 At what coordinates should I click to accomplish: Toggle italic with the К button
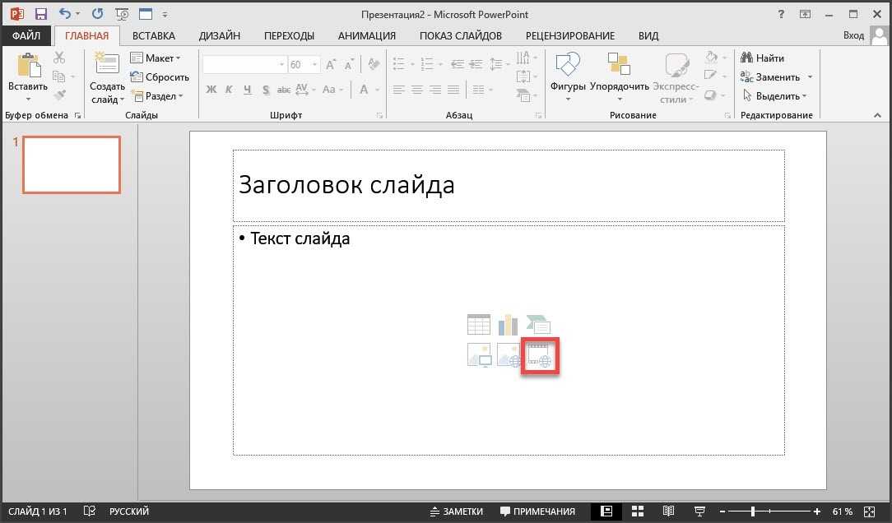[230, 90]
